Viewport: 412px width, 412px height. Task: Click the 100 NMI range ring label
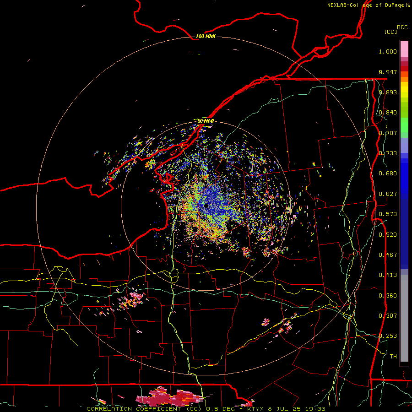tap(206, 36)
